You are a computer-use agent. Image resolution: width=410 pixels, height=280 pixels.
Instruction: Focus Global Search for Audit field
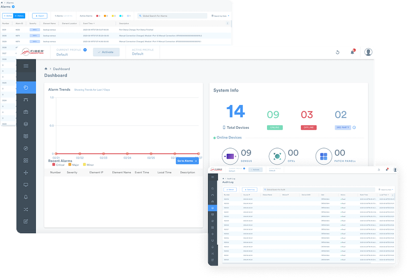[319, 189]
